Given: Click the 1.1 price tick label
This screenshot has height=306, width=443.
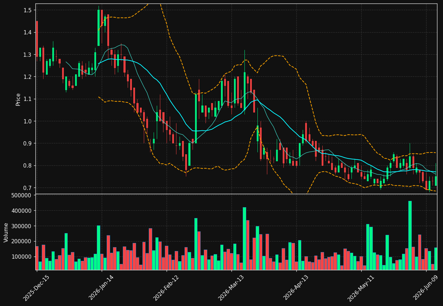Looking at the screenshot, I should coord(27,99).
